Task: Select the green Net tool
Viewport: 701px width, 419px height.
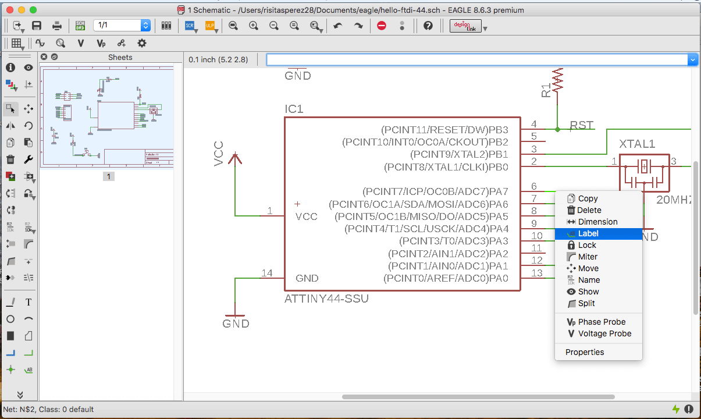Action: pos(28,353)
